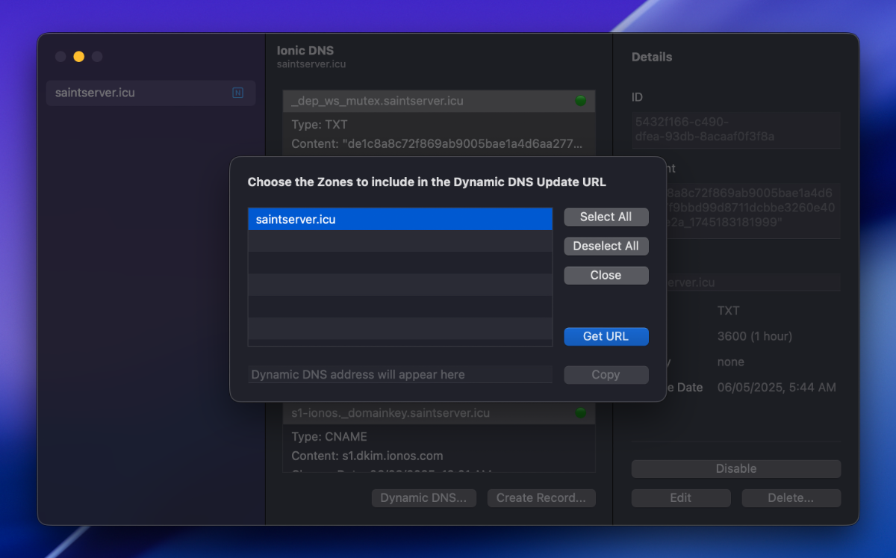896x558 pixels.
Task: Click the Get URL button
Action: pyautogui.click(x=606, y=336)
